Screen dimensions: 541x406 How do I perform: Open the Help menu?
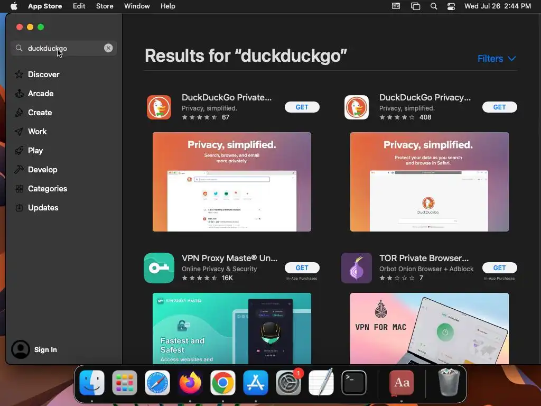(x=167, y=6)
